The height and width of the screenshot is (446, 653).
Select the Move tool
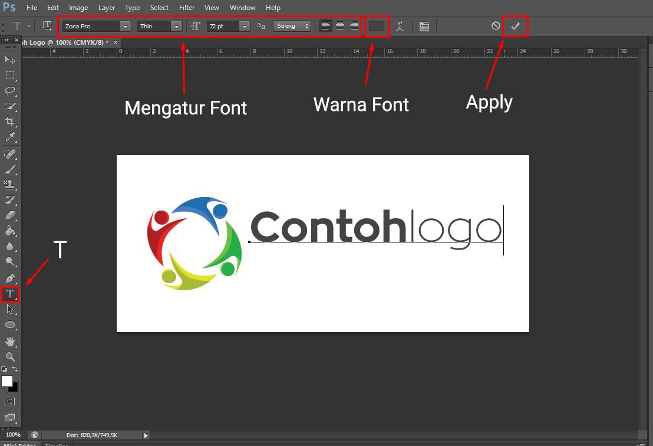(9, 60)
